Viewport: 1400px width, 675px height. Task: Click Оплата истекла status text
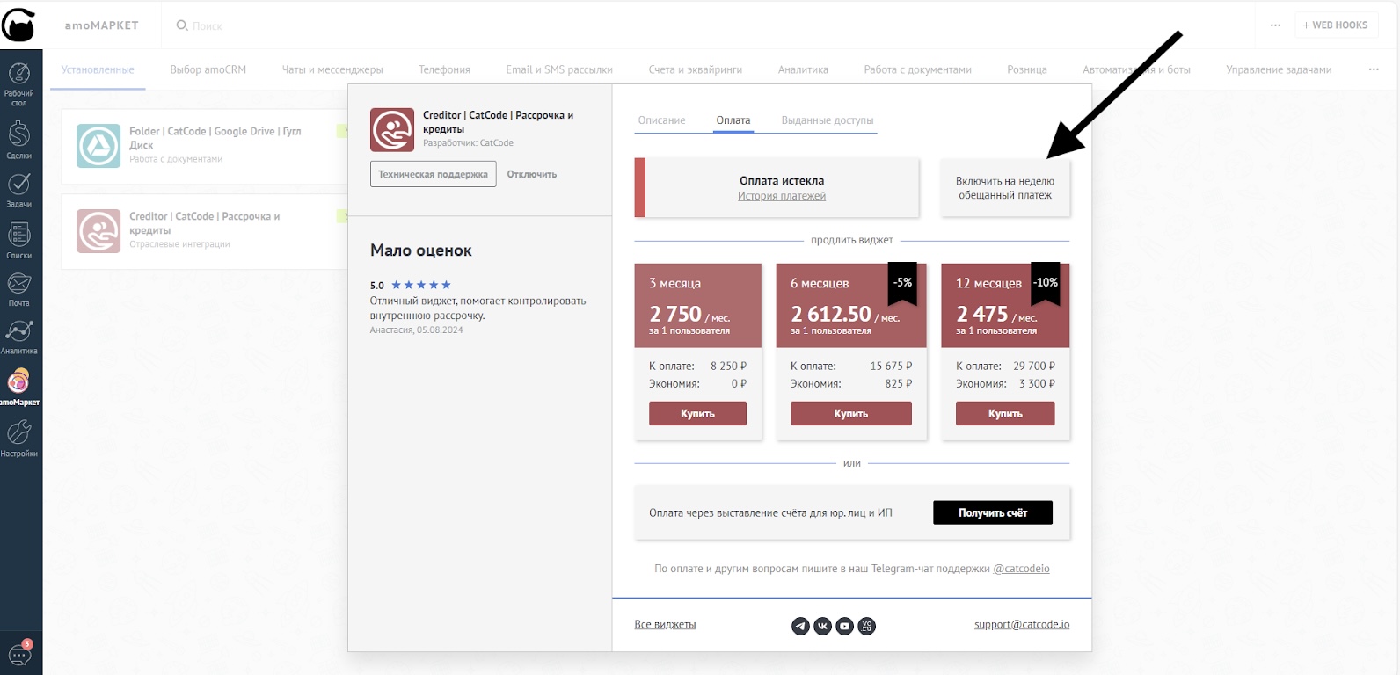(x=782, y=181)
